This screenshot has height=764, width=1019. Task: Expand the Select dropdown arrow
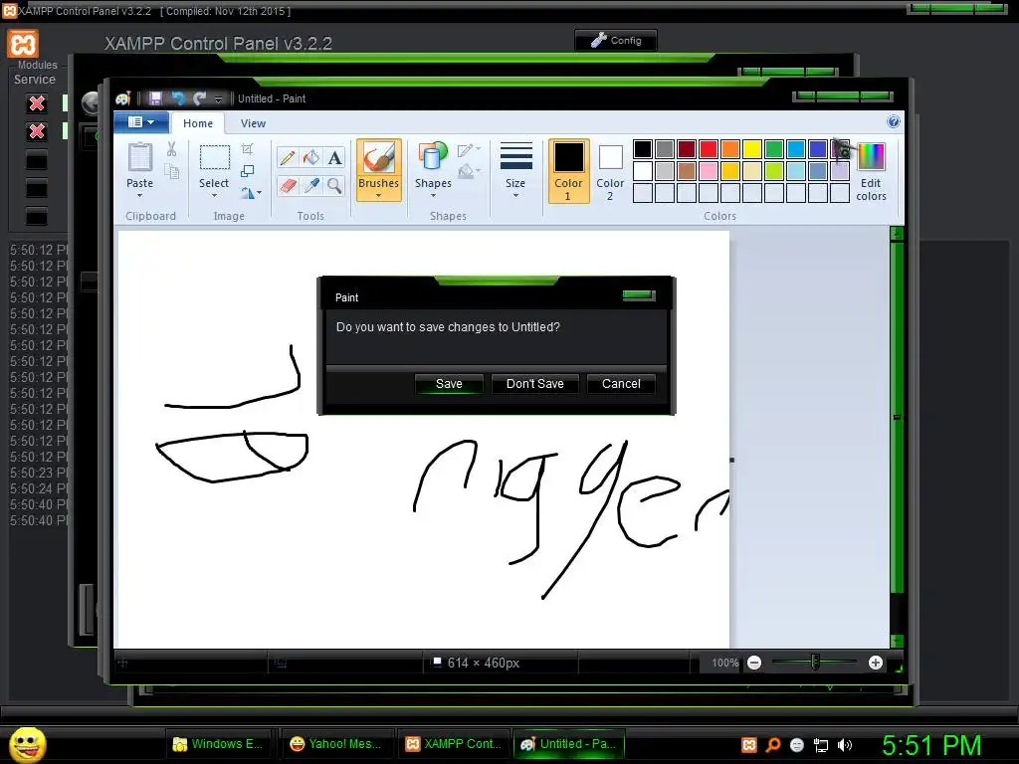click(x=214, y=195)
